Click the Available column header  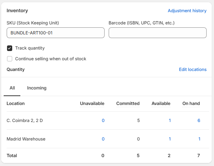pos(161,104)
